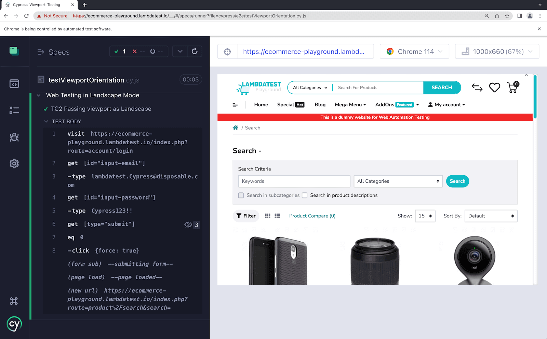547x339 pixels.
Task: Open the Chrome 114 browser dropdown
Action: coord(414,52)
